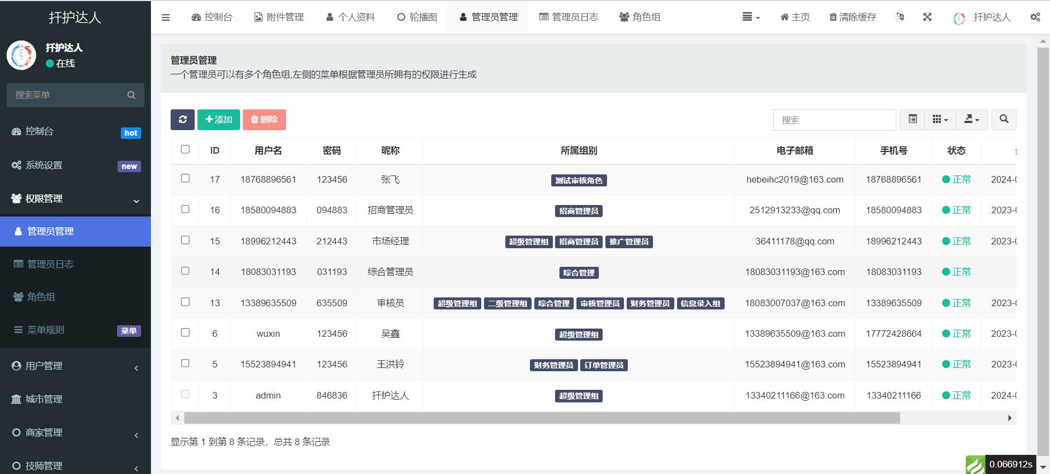Open 角色组 in the sidebar menu
Image resolution: width=1050 pixels, height=474 pixels.
[x=42, y=297]
